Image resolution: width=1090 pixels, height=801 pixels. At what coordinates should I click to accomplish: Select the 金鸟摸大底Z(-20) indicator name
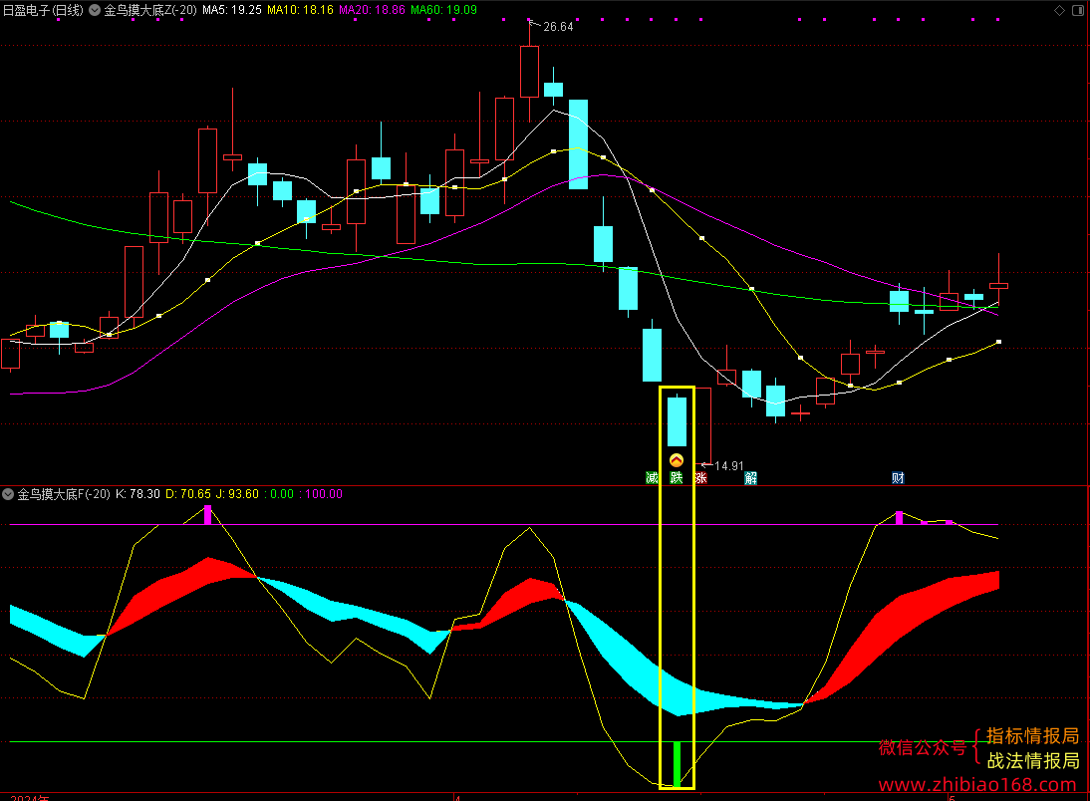point(150,10)
